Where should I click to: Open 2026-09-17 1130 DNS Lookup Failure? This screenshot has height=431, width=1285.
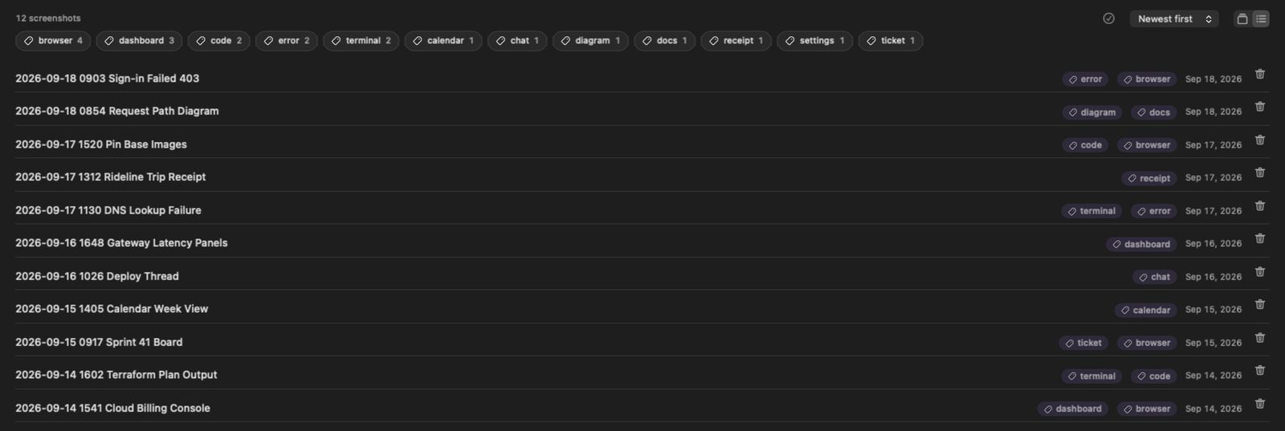coord(108,210)
